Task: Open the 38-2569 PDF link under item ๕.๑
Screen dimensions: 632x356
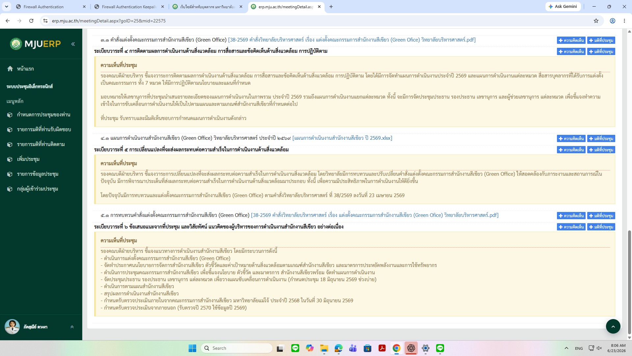Action: click(x=375, y=215)
